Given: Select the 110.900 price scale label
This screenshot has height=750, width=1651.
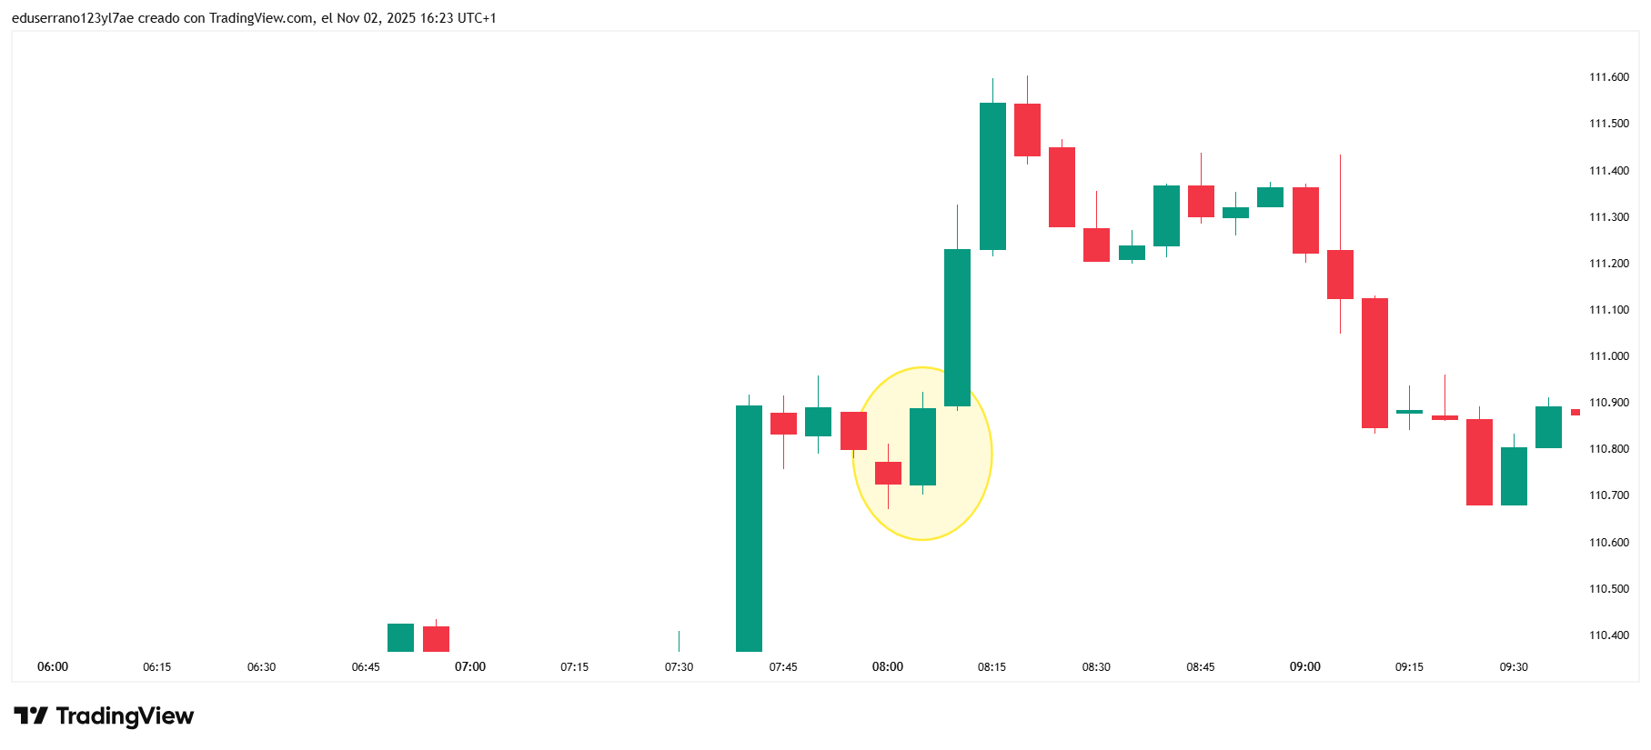Looking at the screenshot, I should (1608, 403).
